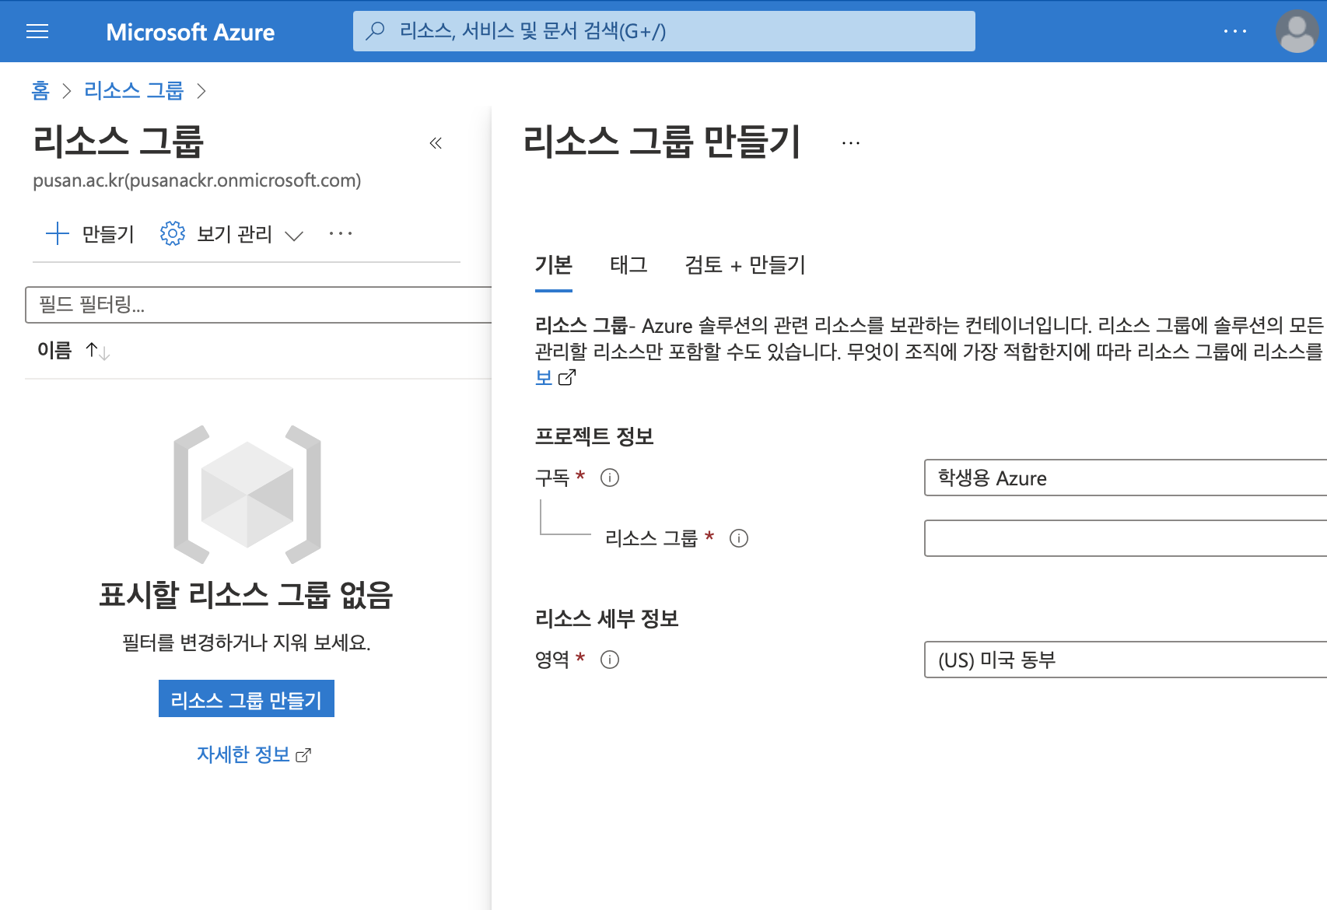Open the list toolbar more commands ellipsis
1327x910 pixels.
(341, 233)
